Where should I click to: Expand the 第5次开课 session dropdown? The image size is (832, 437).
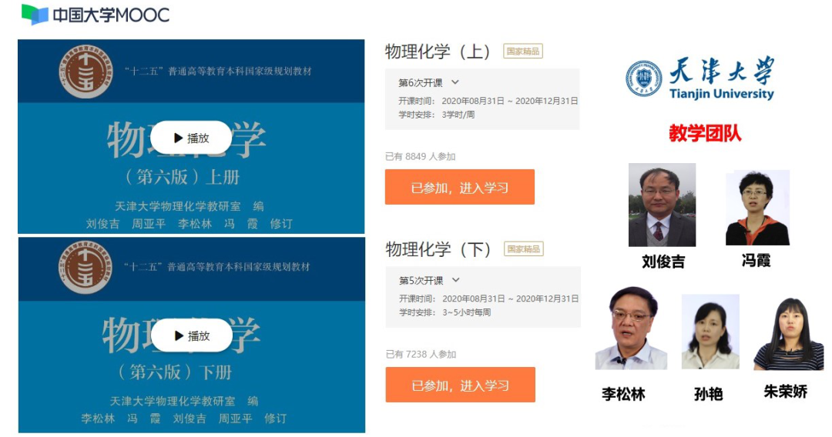coord(429,280)
